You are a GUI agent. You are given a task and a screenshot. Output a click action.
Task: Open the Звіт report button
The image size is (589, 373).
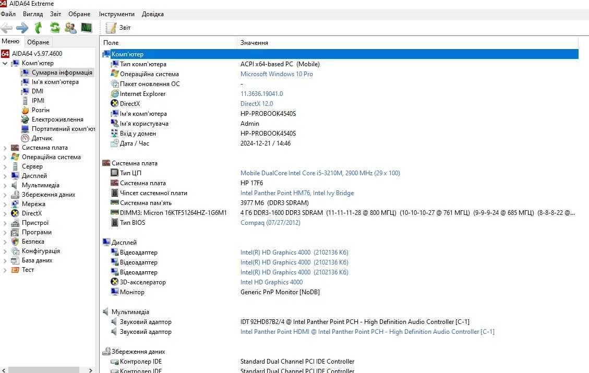pos(118,28)
